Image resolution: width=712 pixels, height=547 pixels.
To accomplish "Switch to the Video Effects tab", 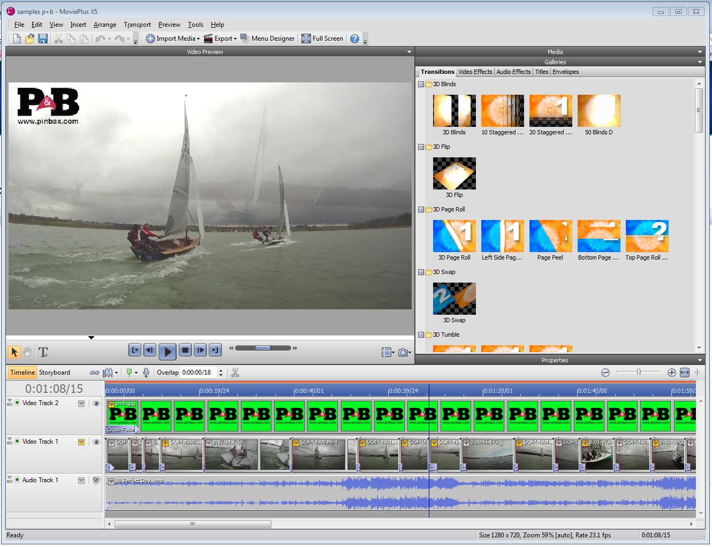I will [475, 72].
